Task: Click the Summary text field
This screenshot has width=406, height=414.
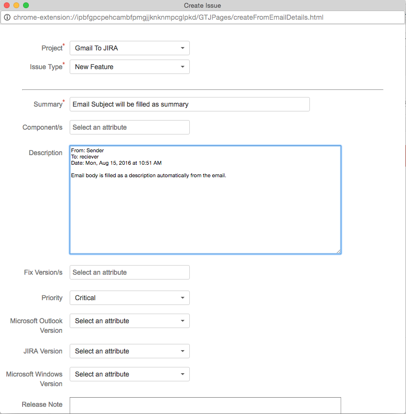Action: click(189, 104)
